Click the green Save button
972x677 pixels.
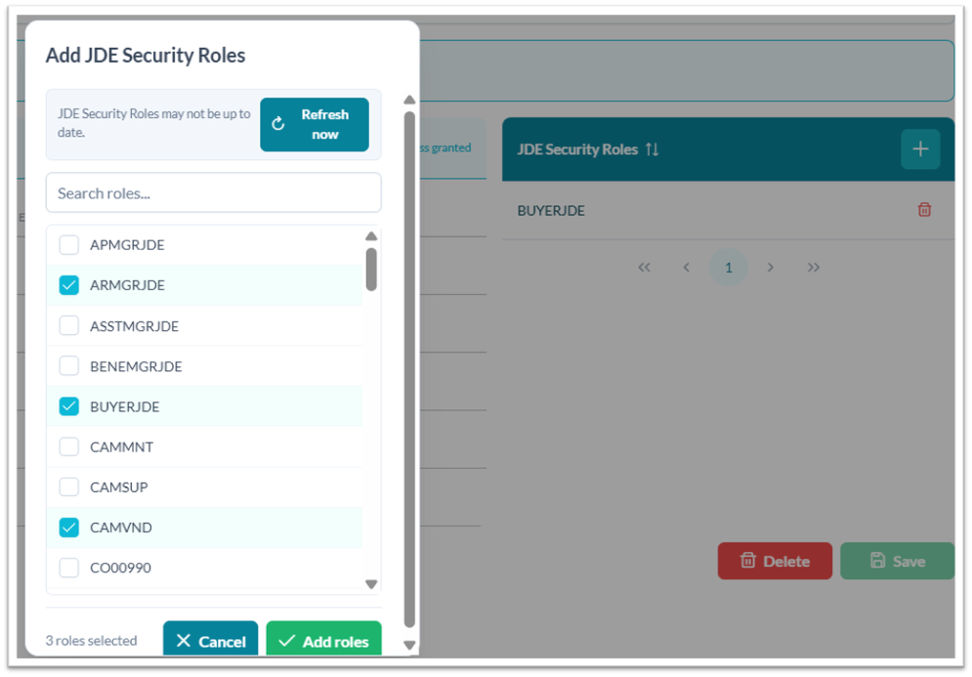897,561
